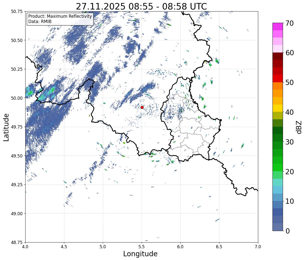Click the yellow swatch just above the 40 tick
Image resolution: width=305 pixels, height=260 pixels.
point(278,108)
